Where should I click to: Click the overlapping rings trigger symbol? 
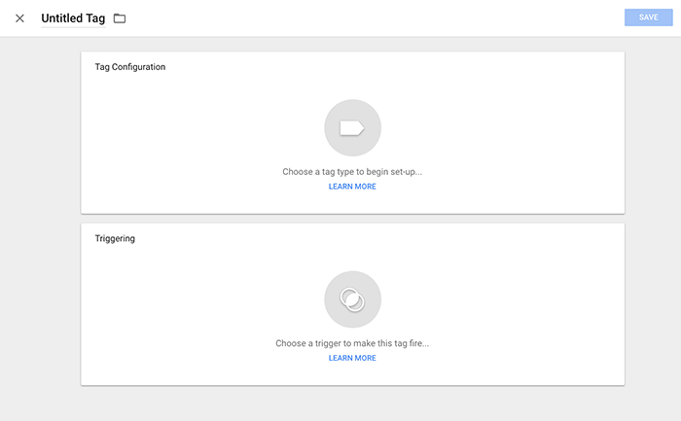tap(352, 299)
